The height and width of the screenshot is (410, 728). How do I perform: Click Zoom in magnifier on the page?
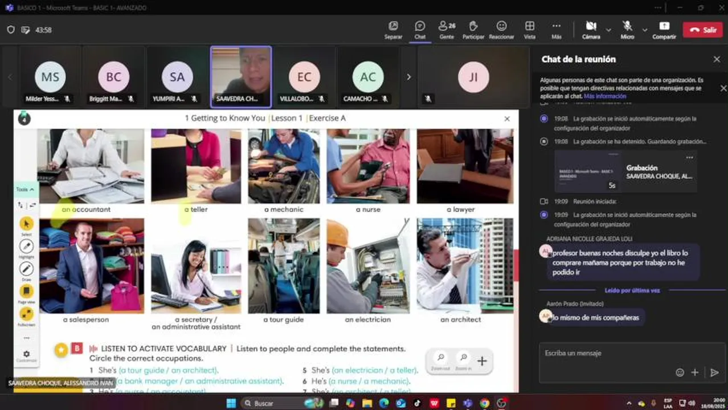[x=463, y=358]
